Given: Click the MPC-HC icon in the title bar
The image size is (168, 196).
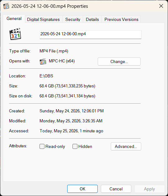Looking at the screenshot, I should pos(6,6).
